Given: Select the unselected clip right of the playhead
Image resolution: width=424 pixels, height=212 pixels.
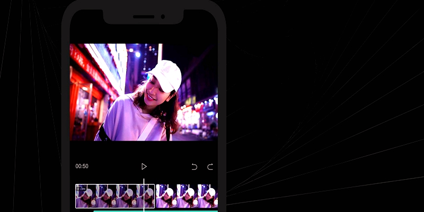Looking at the screenshot, I should click(x=185, y=196).
